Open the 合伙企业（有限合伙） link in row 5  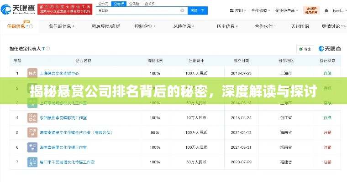tap(76, 132)
